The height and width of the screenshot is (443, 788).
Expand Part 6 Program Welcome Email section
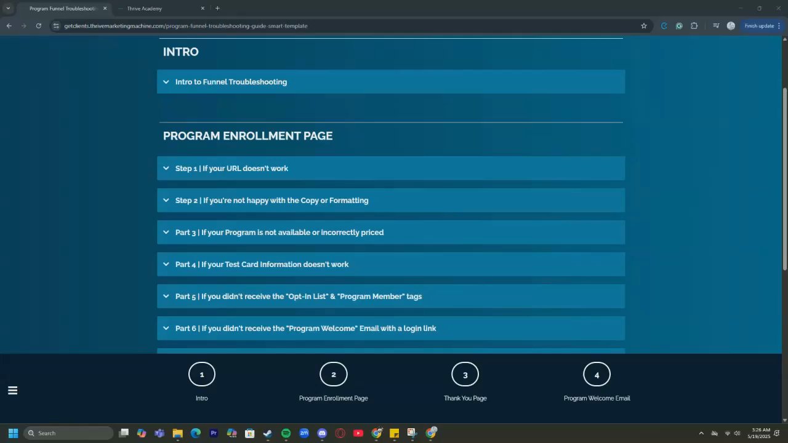(x=391, y=328)
